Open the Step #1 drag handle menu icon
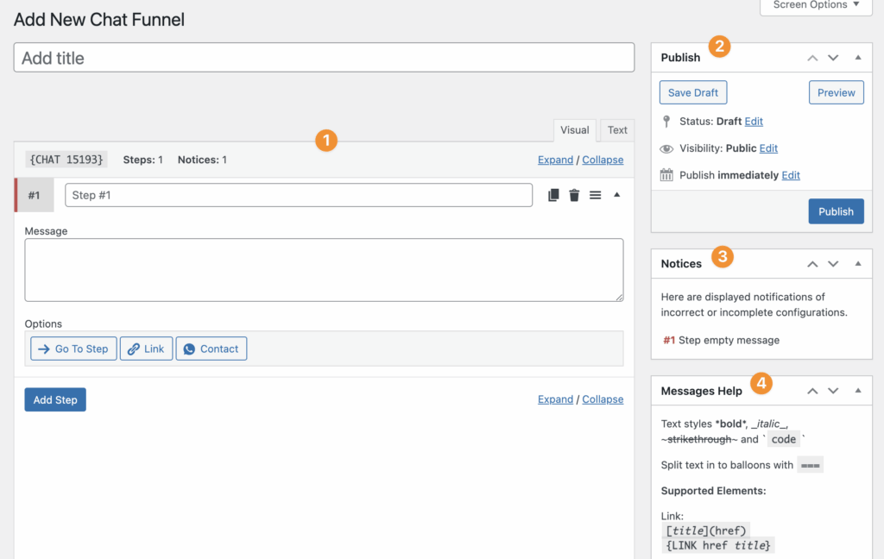 pos(595,196)
